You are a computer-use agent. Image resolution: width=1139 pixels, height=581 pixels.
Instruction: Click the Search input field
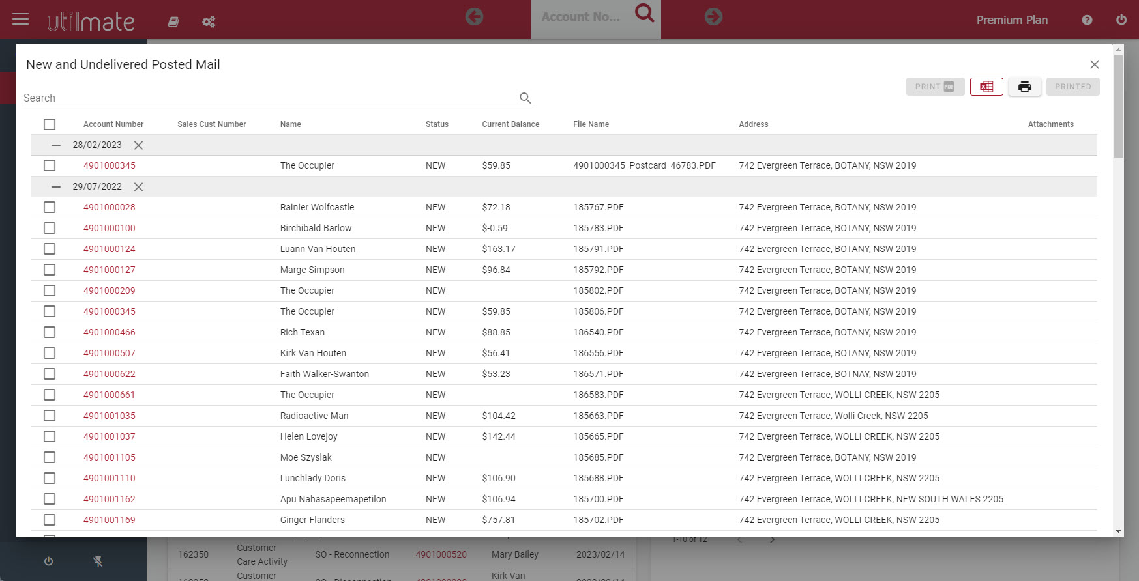point(267,98)
